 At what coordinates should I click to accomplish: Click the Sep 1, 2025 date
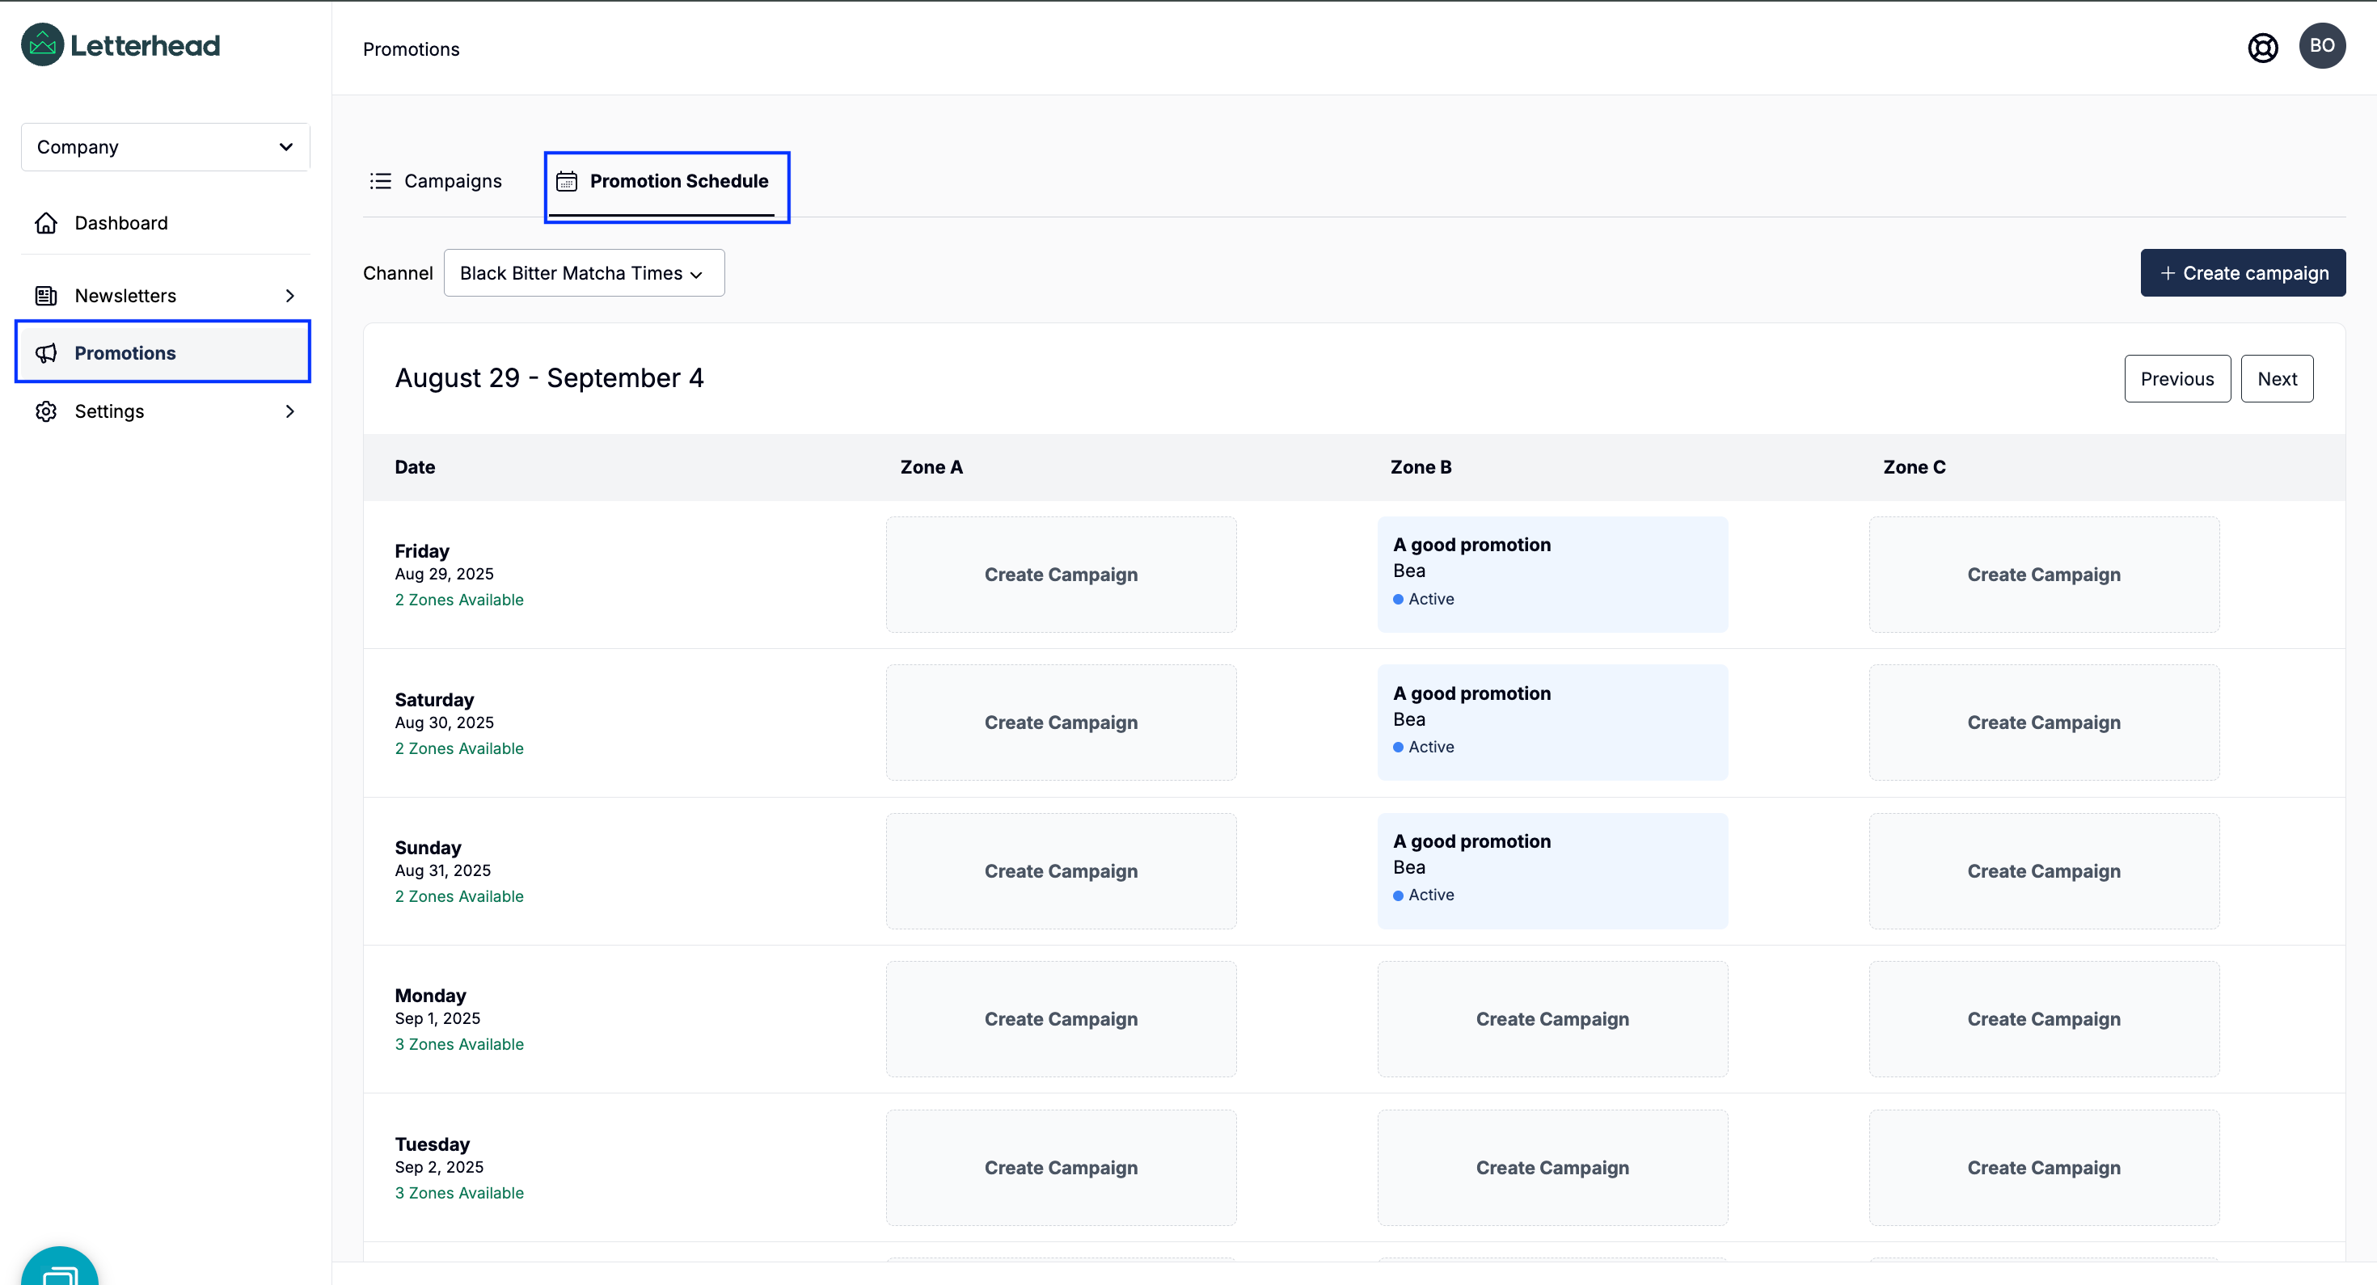click(437, 1018)
